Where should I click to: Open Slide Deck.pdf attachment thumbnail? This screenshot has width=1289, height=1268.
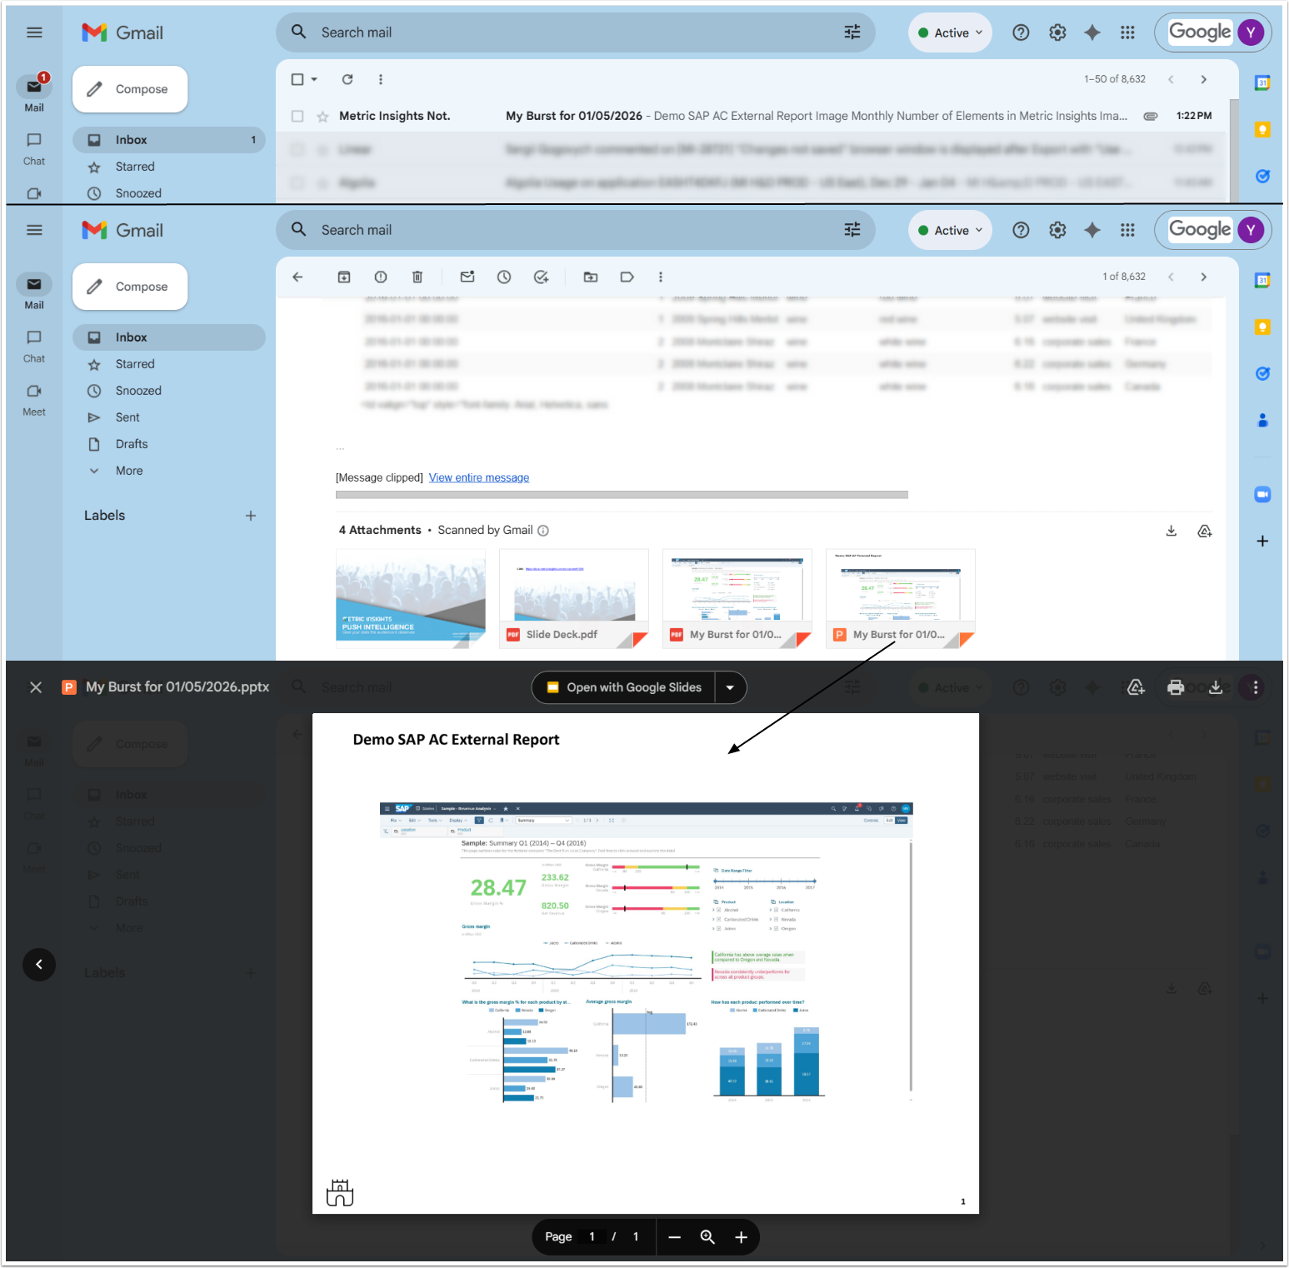tap(574, 598)
